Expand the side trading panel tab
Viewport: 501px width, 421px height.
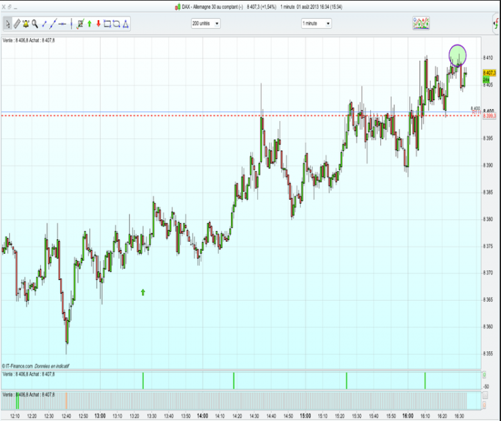tap(496, 23)
